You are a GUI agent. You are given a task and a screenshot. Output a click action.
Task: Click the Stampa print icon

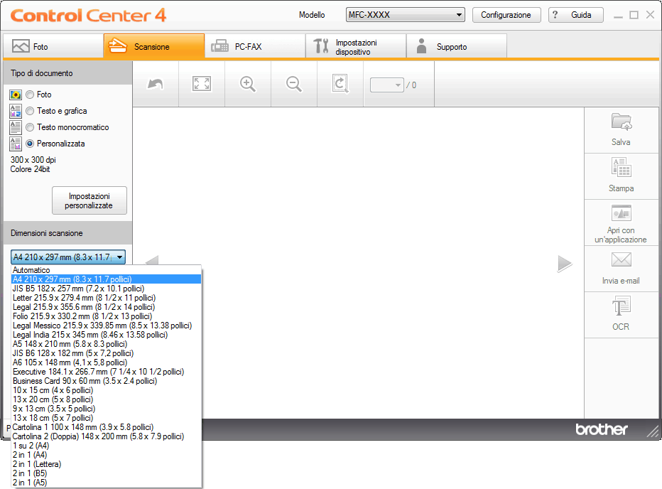tap(621, 167)
